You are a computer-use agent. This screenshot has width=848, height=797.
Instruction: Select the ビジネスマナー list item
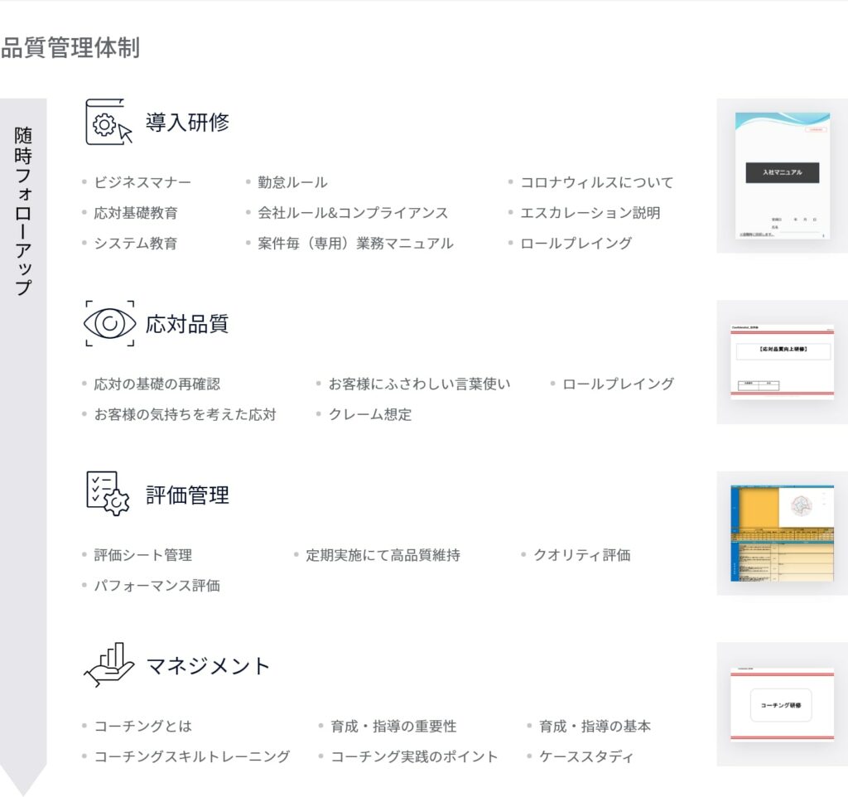(x=142, y=182)
